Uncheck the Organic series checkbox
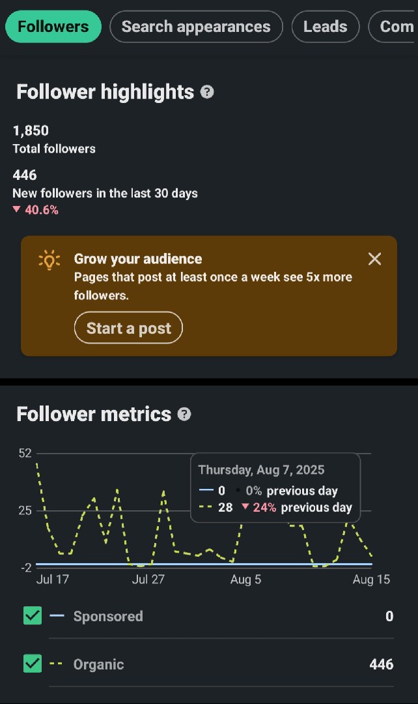This screenshot has height=704, width=418. (33, 664)
